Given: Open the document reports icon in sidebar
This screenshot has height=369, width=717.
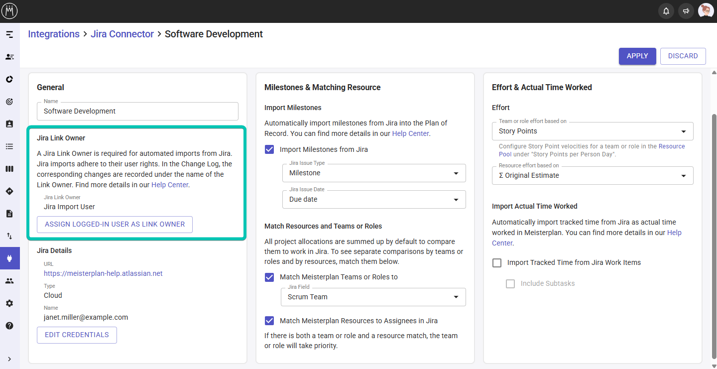Looking at the screenshot, I should point(9,214).
